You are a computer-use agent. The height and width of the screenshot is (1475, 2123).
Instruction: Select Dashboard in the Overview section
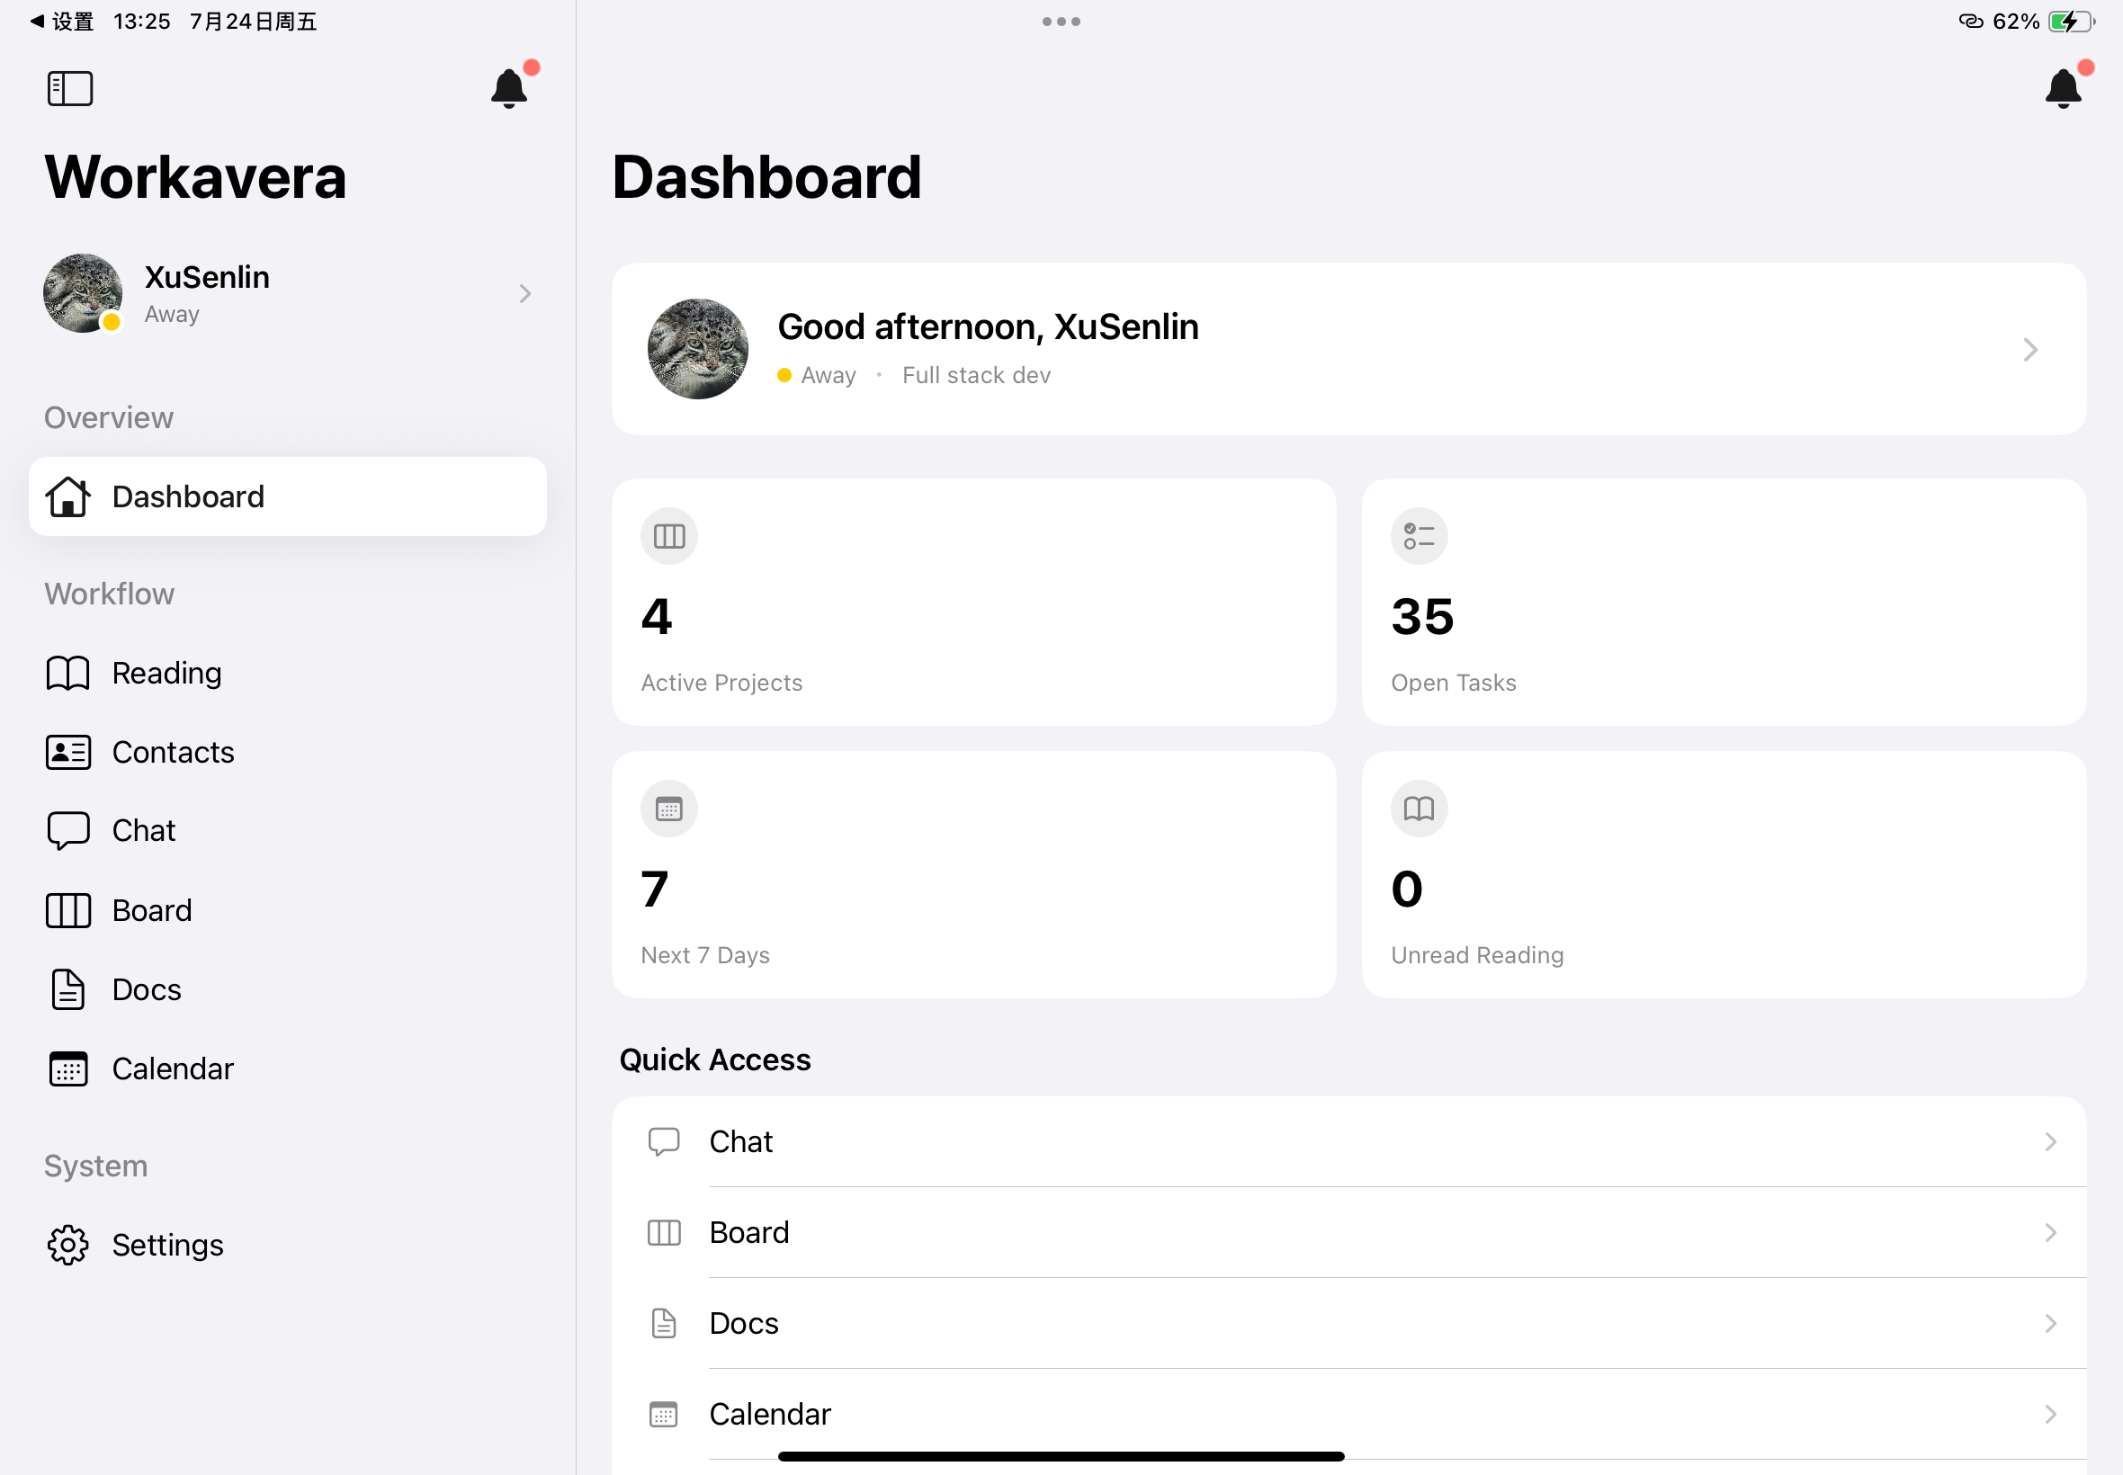tap(288, 496)
